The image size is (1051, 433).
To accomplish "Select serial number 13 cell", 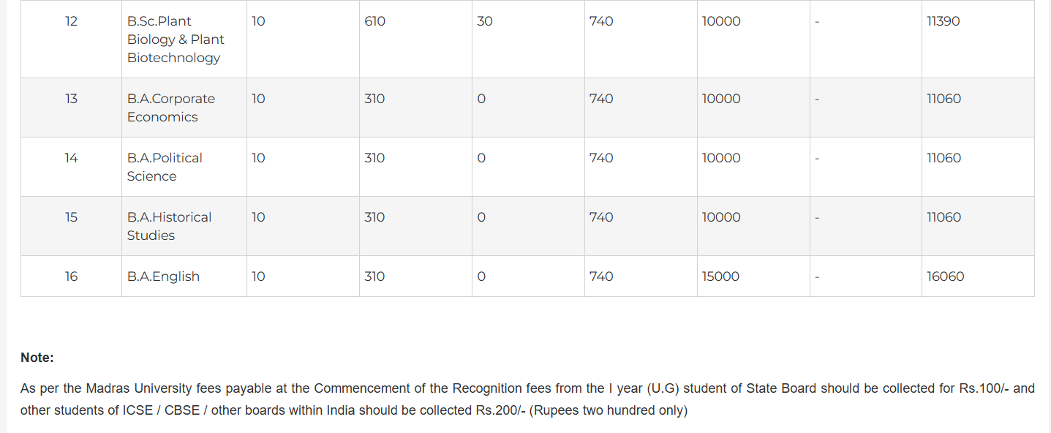I will (x=71, y=99).
